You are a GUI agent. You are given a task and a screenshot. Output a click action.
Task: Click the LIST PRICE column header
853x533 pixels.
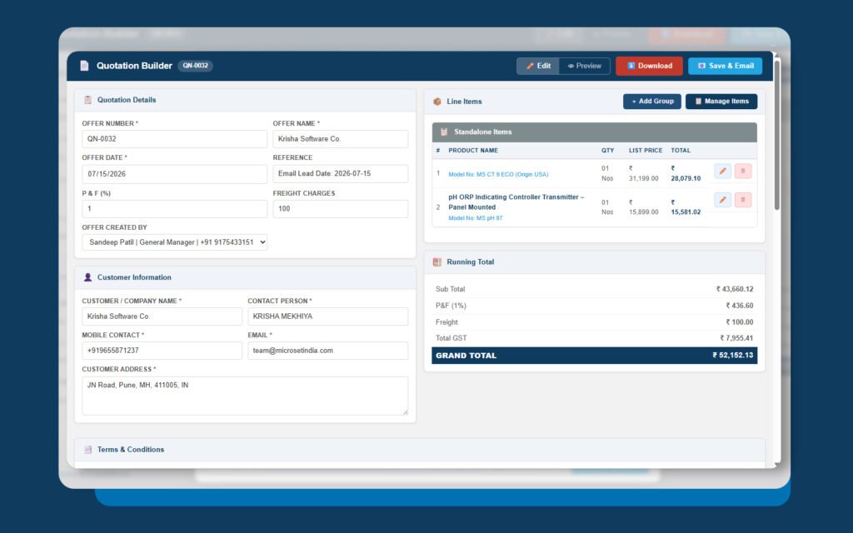coord(646,151)
